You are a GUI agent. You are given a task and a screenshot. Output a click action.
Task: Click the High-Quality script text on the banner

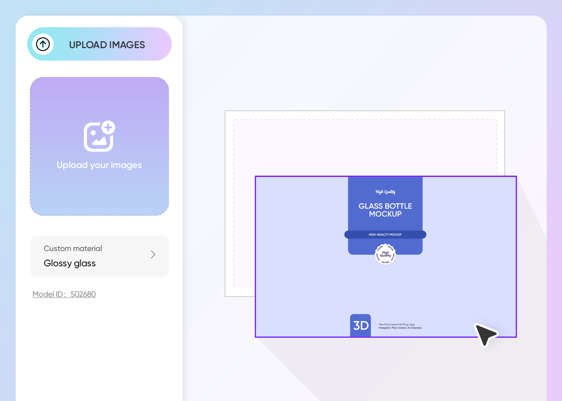click(x=385, y=192)
